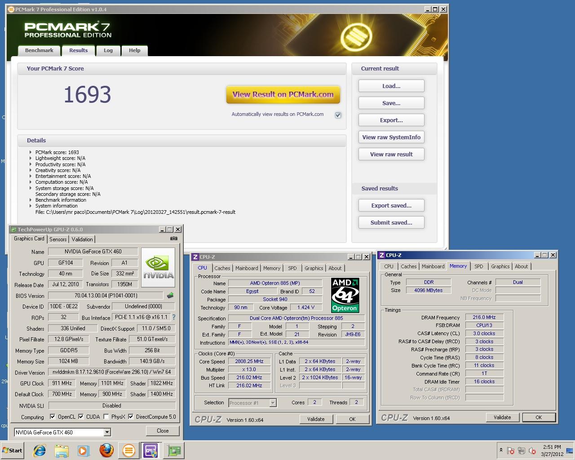
Task: Expand Computation score detail row
Action: 31,182
